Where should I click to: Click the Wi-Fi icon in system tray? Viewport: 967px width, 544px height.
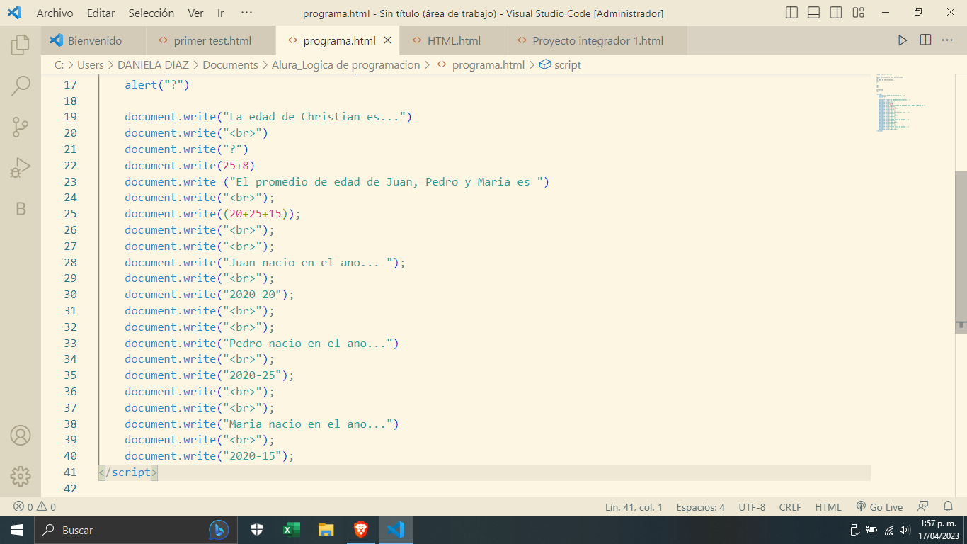point(889,530)
